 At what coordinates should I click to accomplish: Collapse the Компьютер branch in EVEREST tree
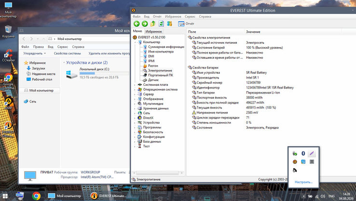(x=135, y=42)
